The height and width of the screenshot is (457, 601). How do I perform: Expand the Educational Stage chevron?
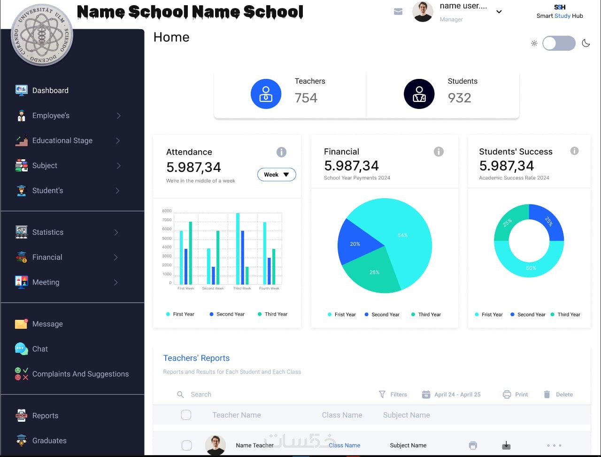(117, 140)
